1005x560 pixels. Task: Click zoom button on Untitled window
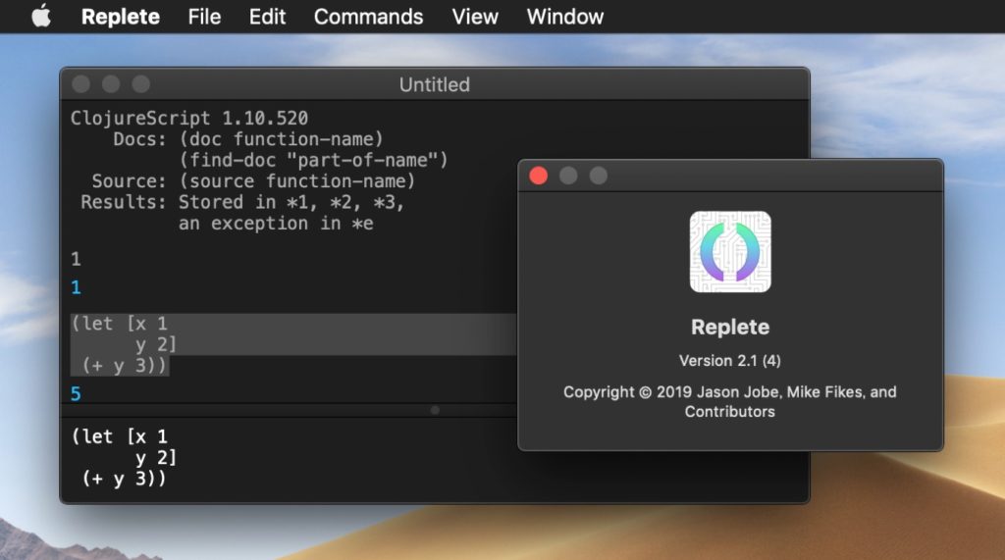click(x=141, y=84)
